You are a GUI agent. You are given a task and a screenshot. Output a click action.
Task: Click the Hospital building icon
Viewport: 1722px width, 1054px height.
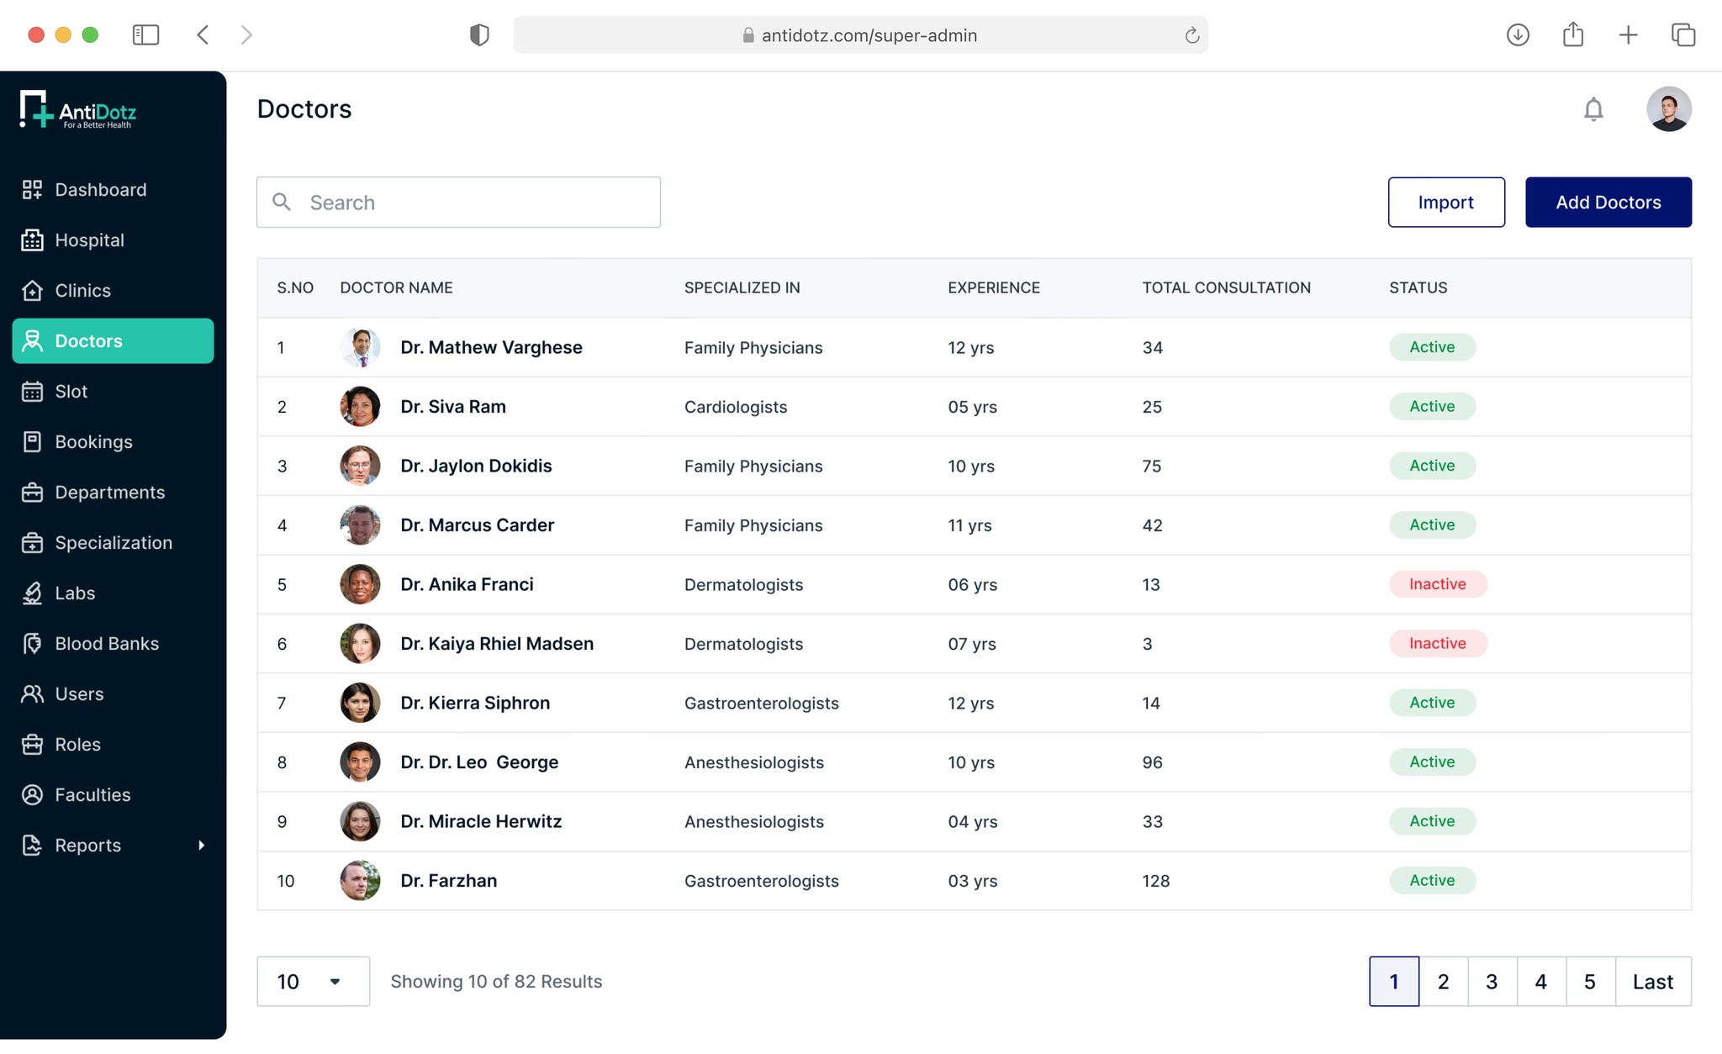pos(32,240)
